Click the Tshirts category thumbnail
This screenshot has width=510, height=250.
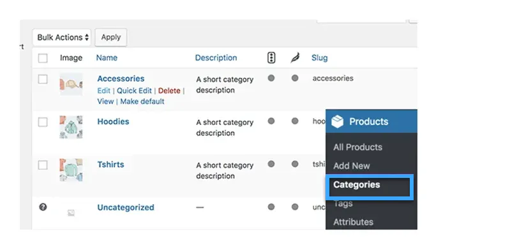click(71, 170)
